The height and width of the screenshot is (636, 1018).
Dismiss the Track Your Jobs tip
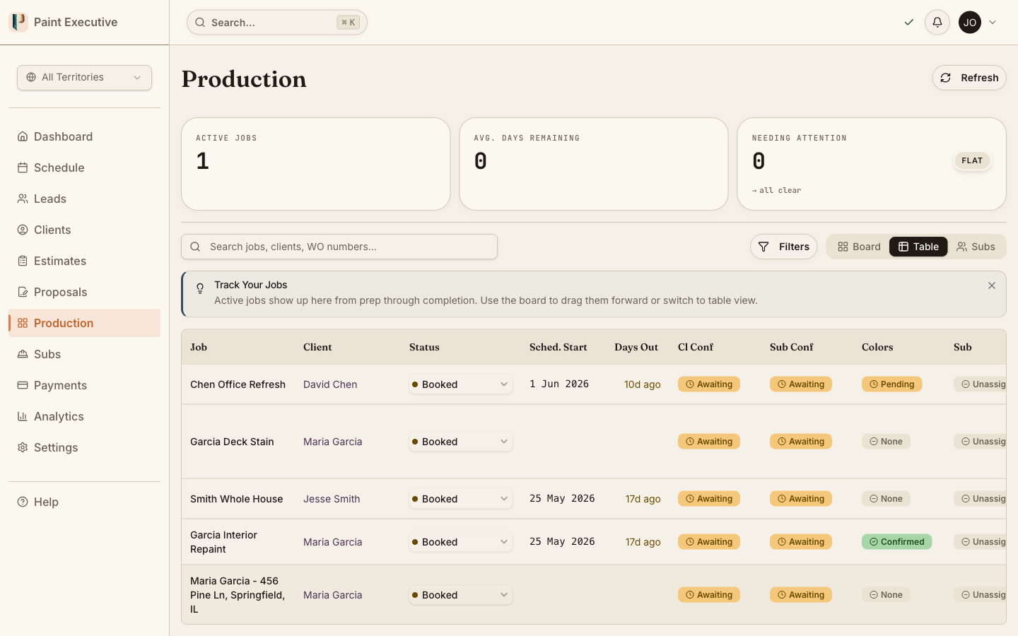pyautogui.click(x=992, y=285)
